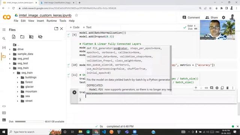Open the code snippets icon
This screenshot has height=135, width=240.
pyautogui.click(x=4, y=106)
